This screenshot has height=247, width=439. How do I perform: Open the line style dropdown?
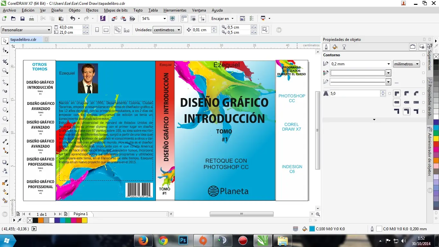[x=389, y=82]
